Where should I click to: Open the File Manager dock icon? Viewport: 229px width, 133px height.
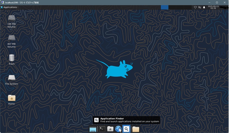click(x=110, y=129)
